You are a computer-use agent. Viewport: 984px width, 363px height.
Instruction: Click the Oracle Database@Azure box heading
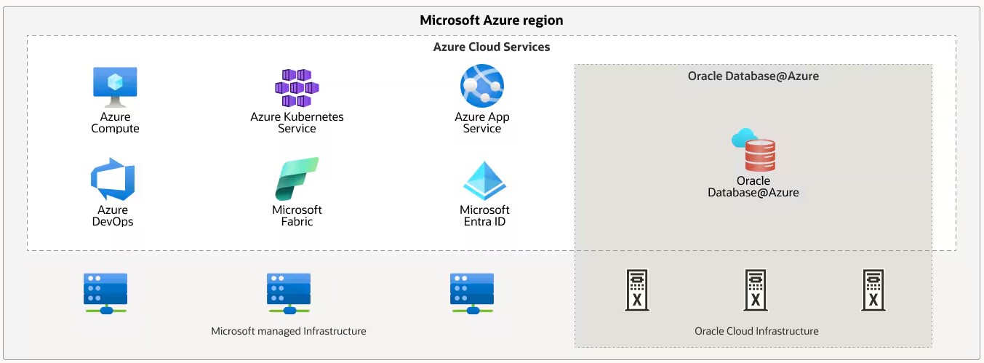tap(753, 76)
